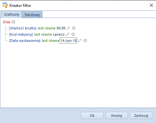Image resolution: width=156 pixels, height=123 pixels.
Task: Change the Jest równe operator for Wartość brutto
Action: pos(46,28)
